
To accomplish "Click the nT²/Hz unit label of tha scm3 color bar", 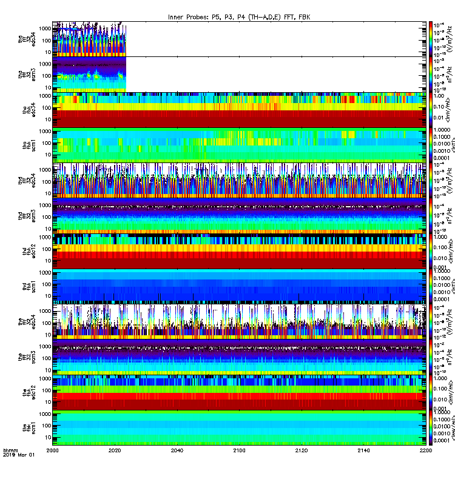I will tap(450, 75).
